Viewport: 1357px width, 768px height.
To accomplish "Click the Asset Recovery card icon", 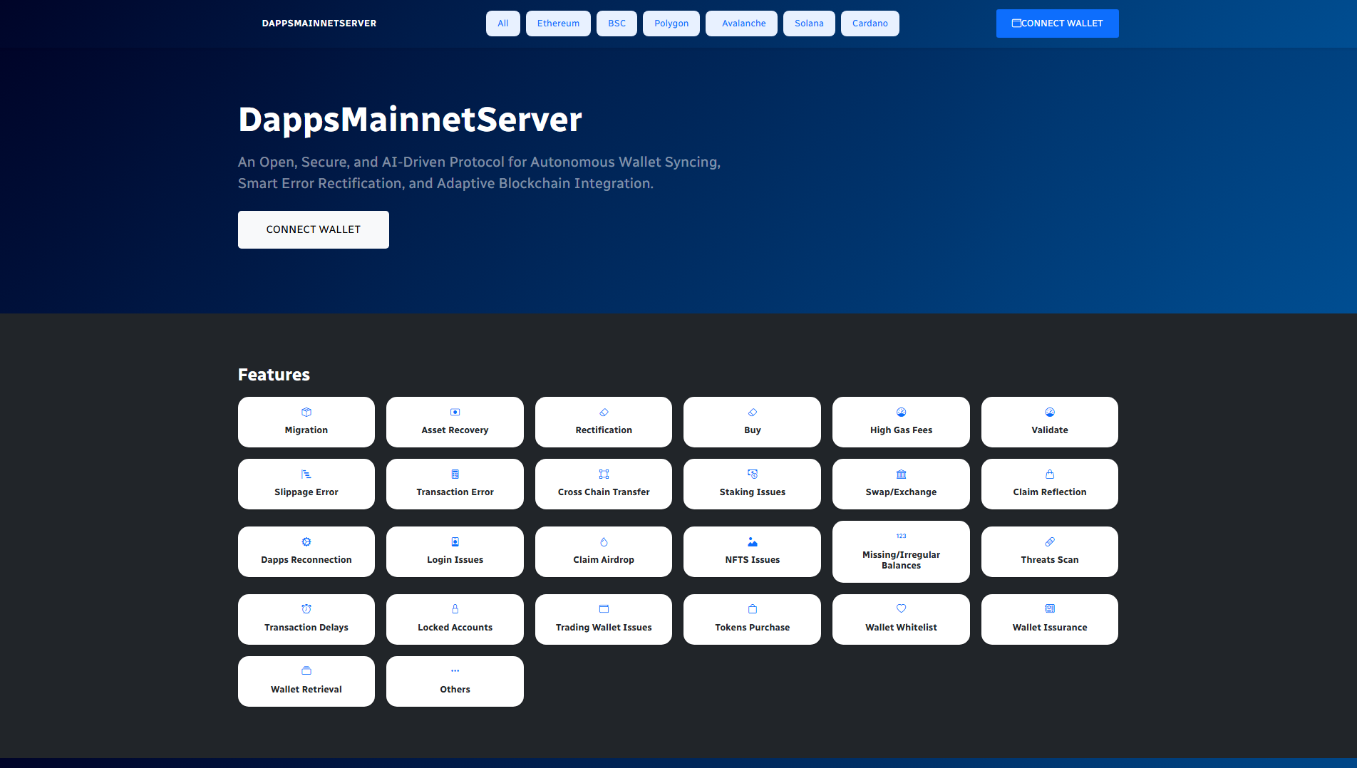I will point(455,412).
